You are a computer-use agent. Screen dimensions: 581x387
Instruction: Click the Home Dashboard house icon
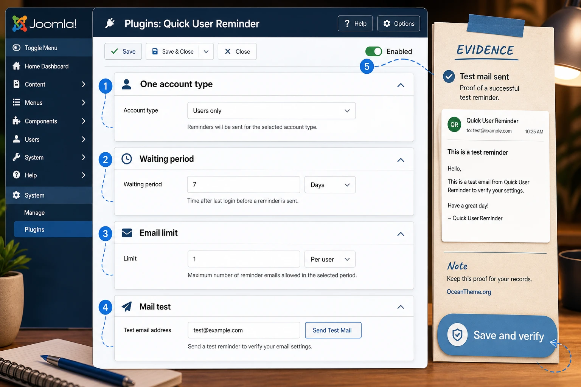point(16,66)
